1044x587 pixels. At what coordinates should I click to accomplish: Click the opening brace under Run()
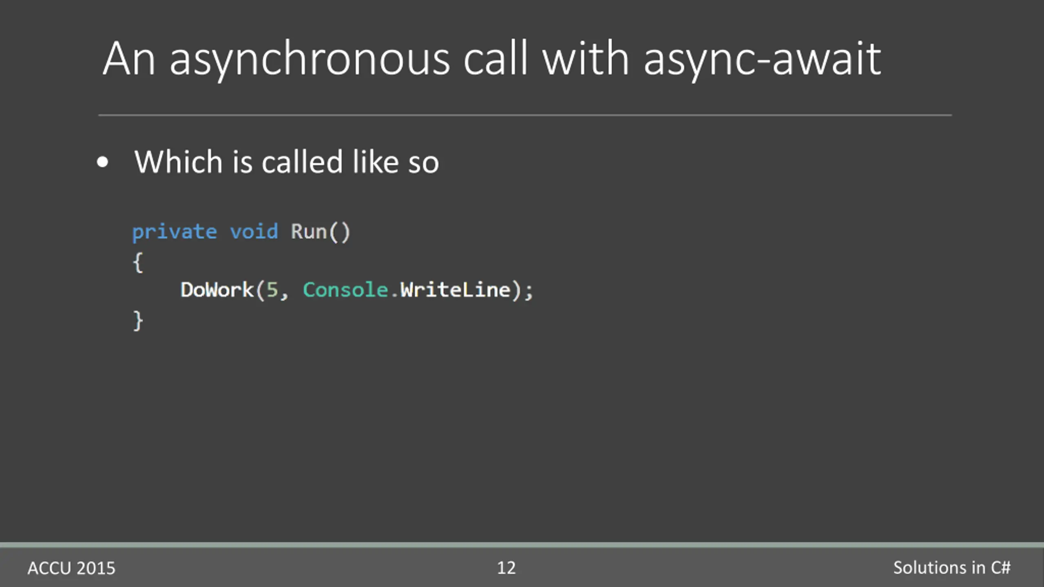[138, 262]
